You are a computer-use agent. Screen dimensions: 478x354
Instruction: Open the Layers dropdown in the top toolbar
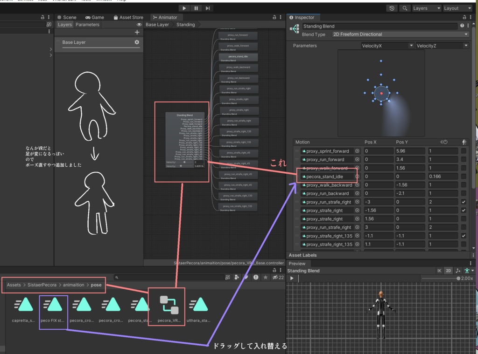coord(427,8)
